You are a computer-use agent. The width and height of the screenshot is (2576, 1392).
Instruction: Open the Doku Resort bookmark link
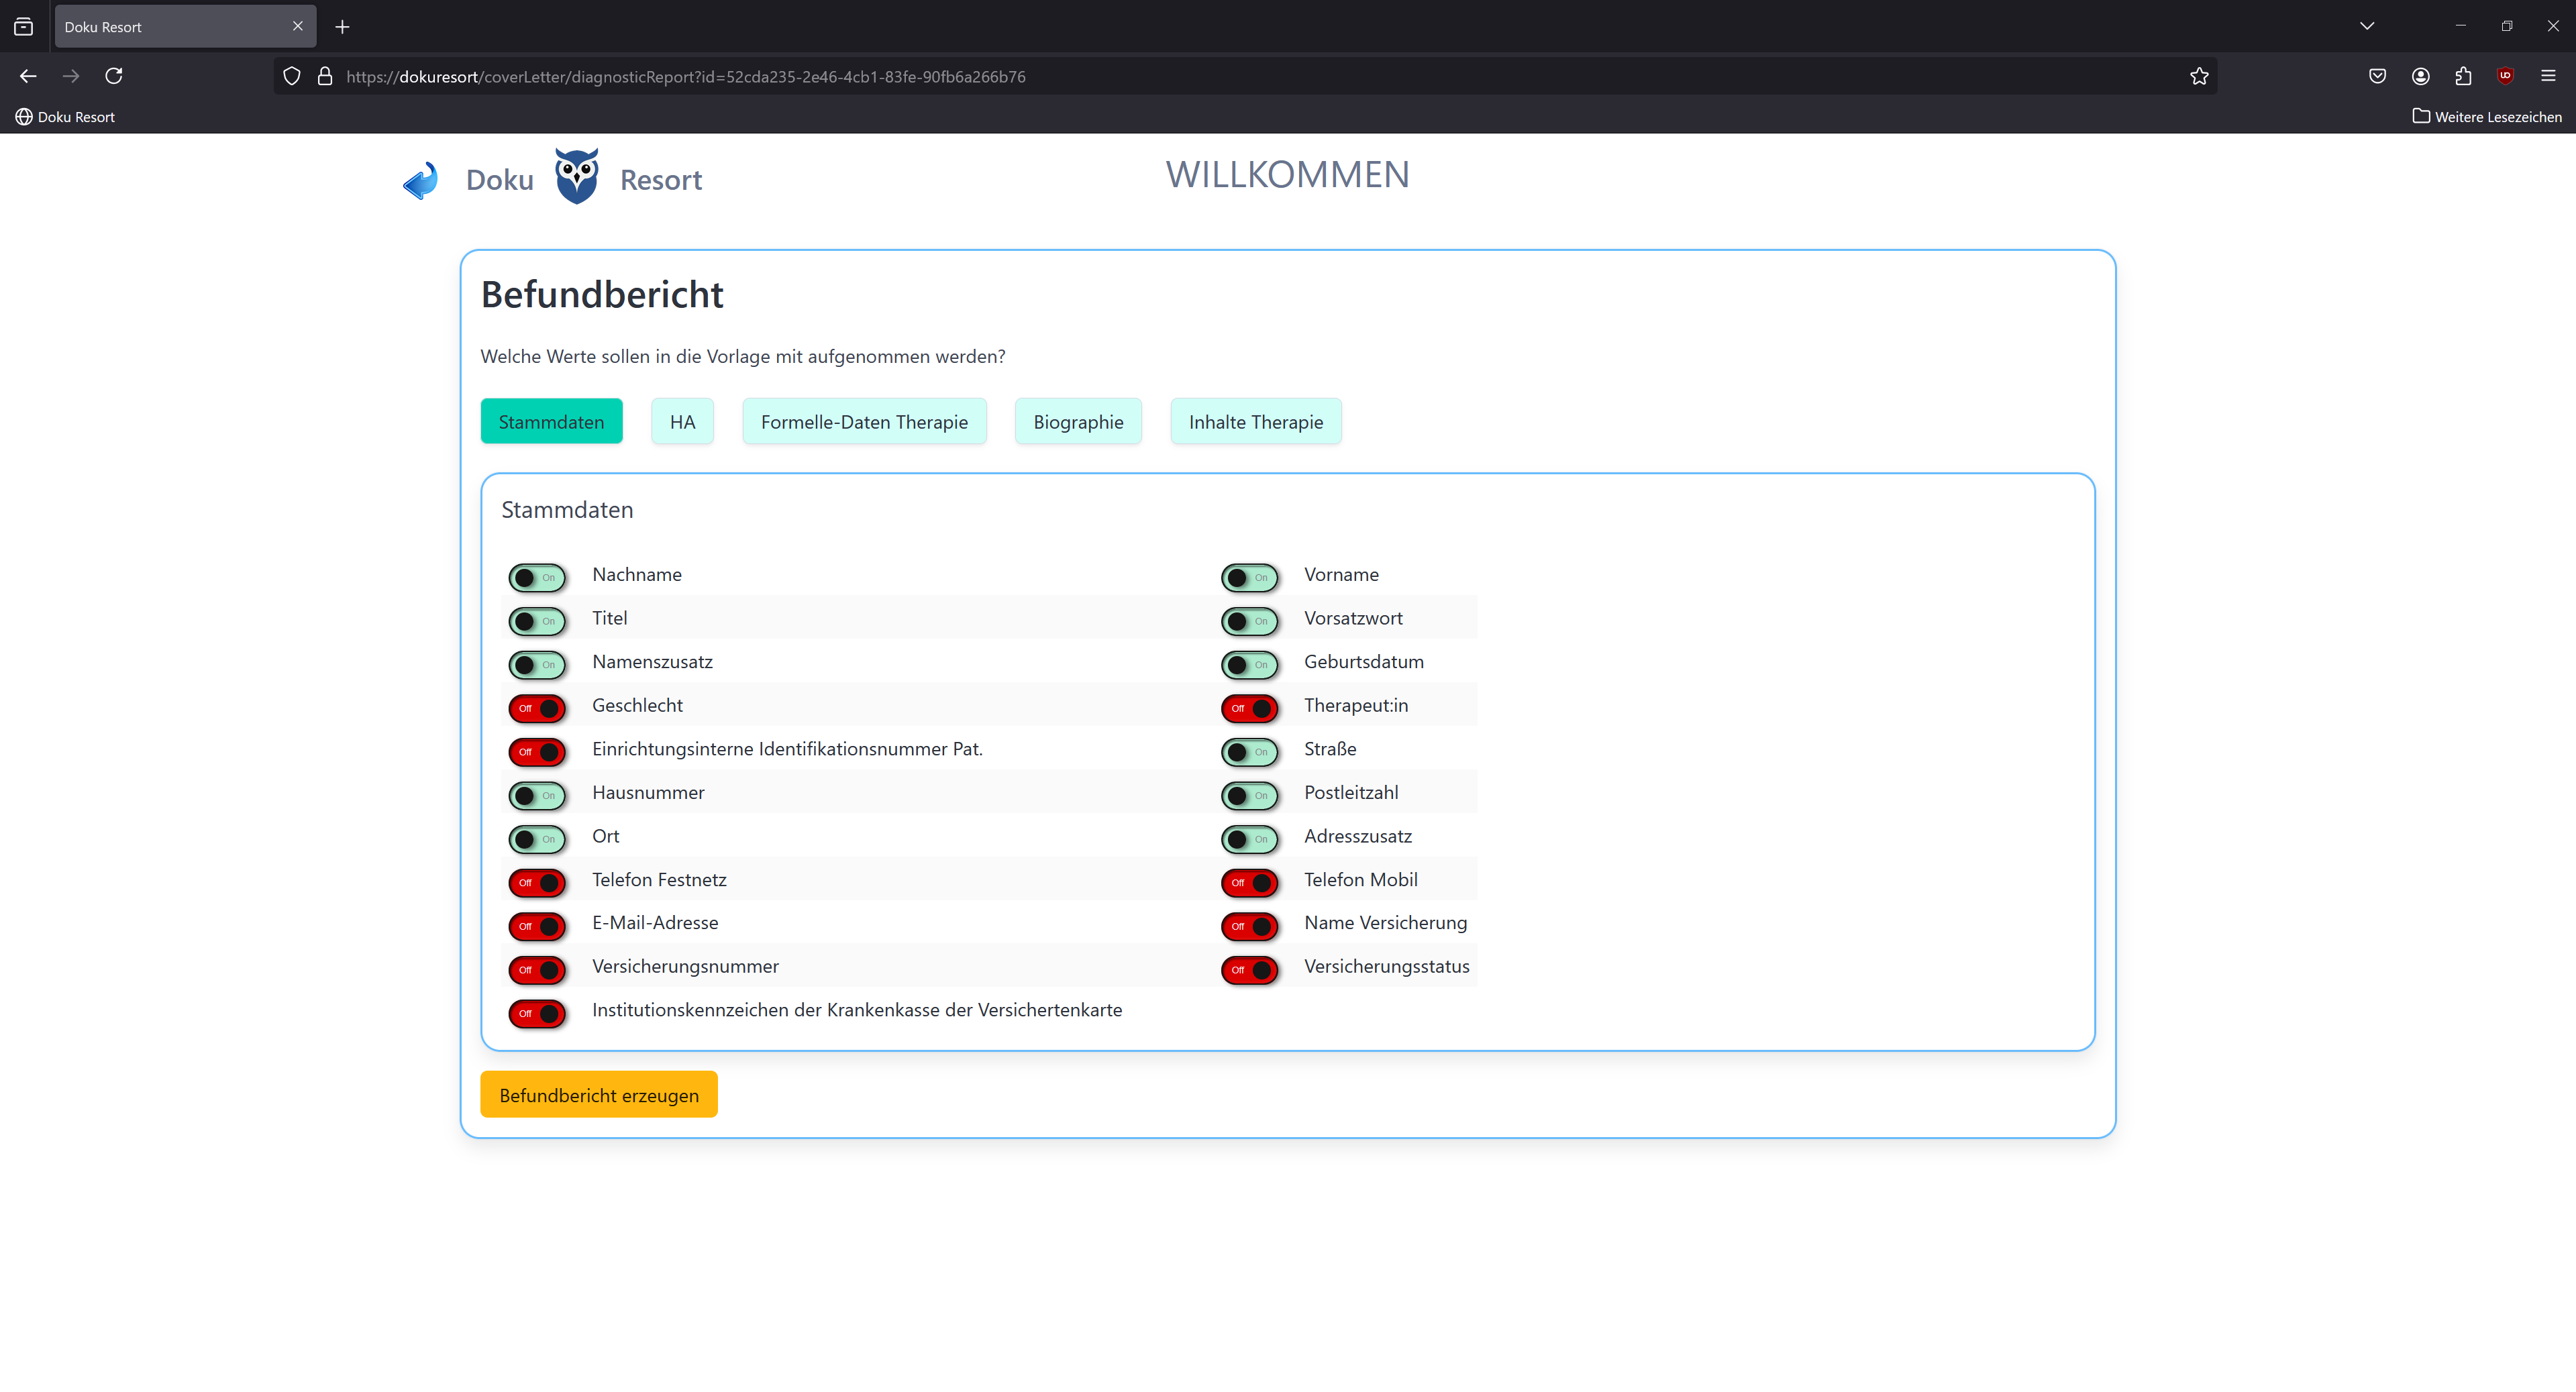tap(66, 117)
